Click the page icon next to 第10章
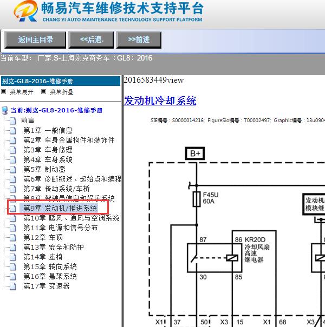The width and height of the screenshot is (325, 327). (13, 218)
